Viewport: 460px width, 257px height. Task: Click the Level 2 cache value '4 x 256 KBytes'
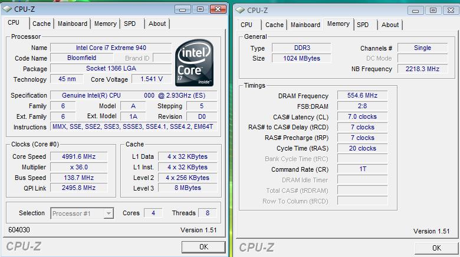(188, 178)
